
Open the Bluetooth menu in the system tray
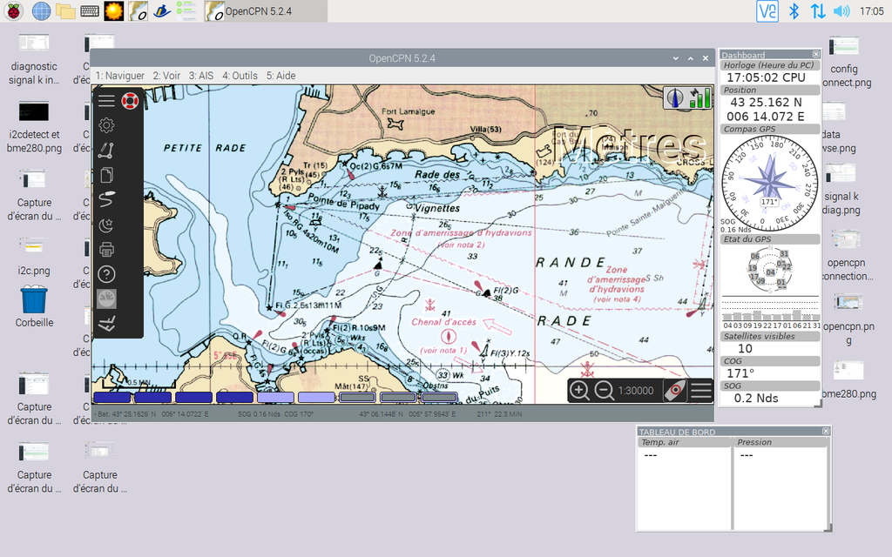point(794,10)
